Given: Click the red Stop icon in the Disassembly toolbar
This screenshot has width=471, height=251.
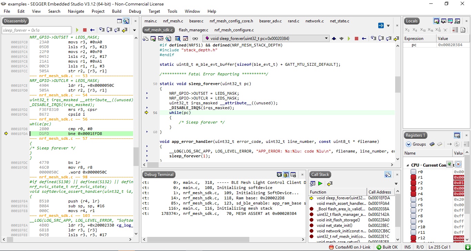Looking at the screenshot, I should coord(85,30).
